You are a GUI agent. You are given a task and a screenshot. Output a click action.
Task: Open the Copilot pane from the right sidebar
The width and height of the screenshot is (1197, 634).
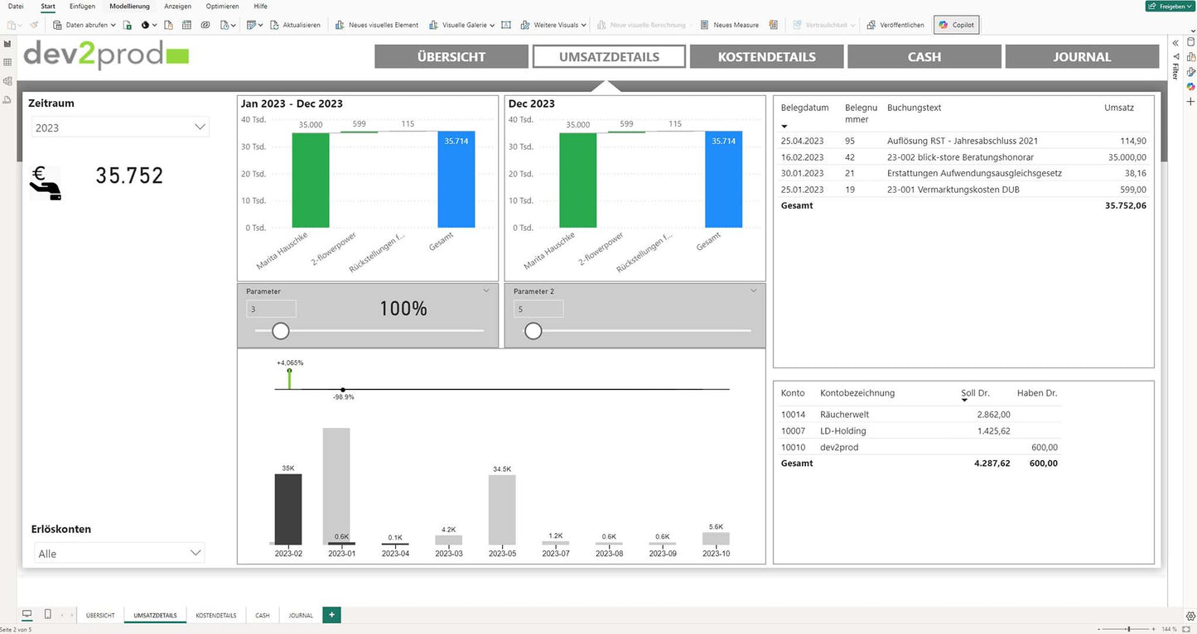pyautogui.click(x=1191, y=84)
